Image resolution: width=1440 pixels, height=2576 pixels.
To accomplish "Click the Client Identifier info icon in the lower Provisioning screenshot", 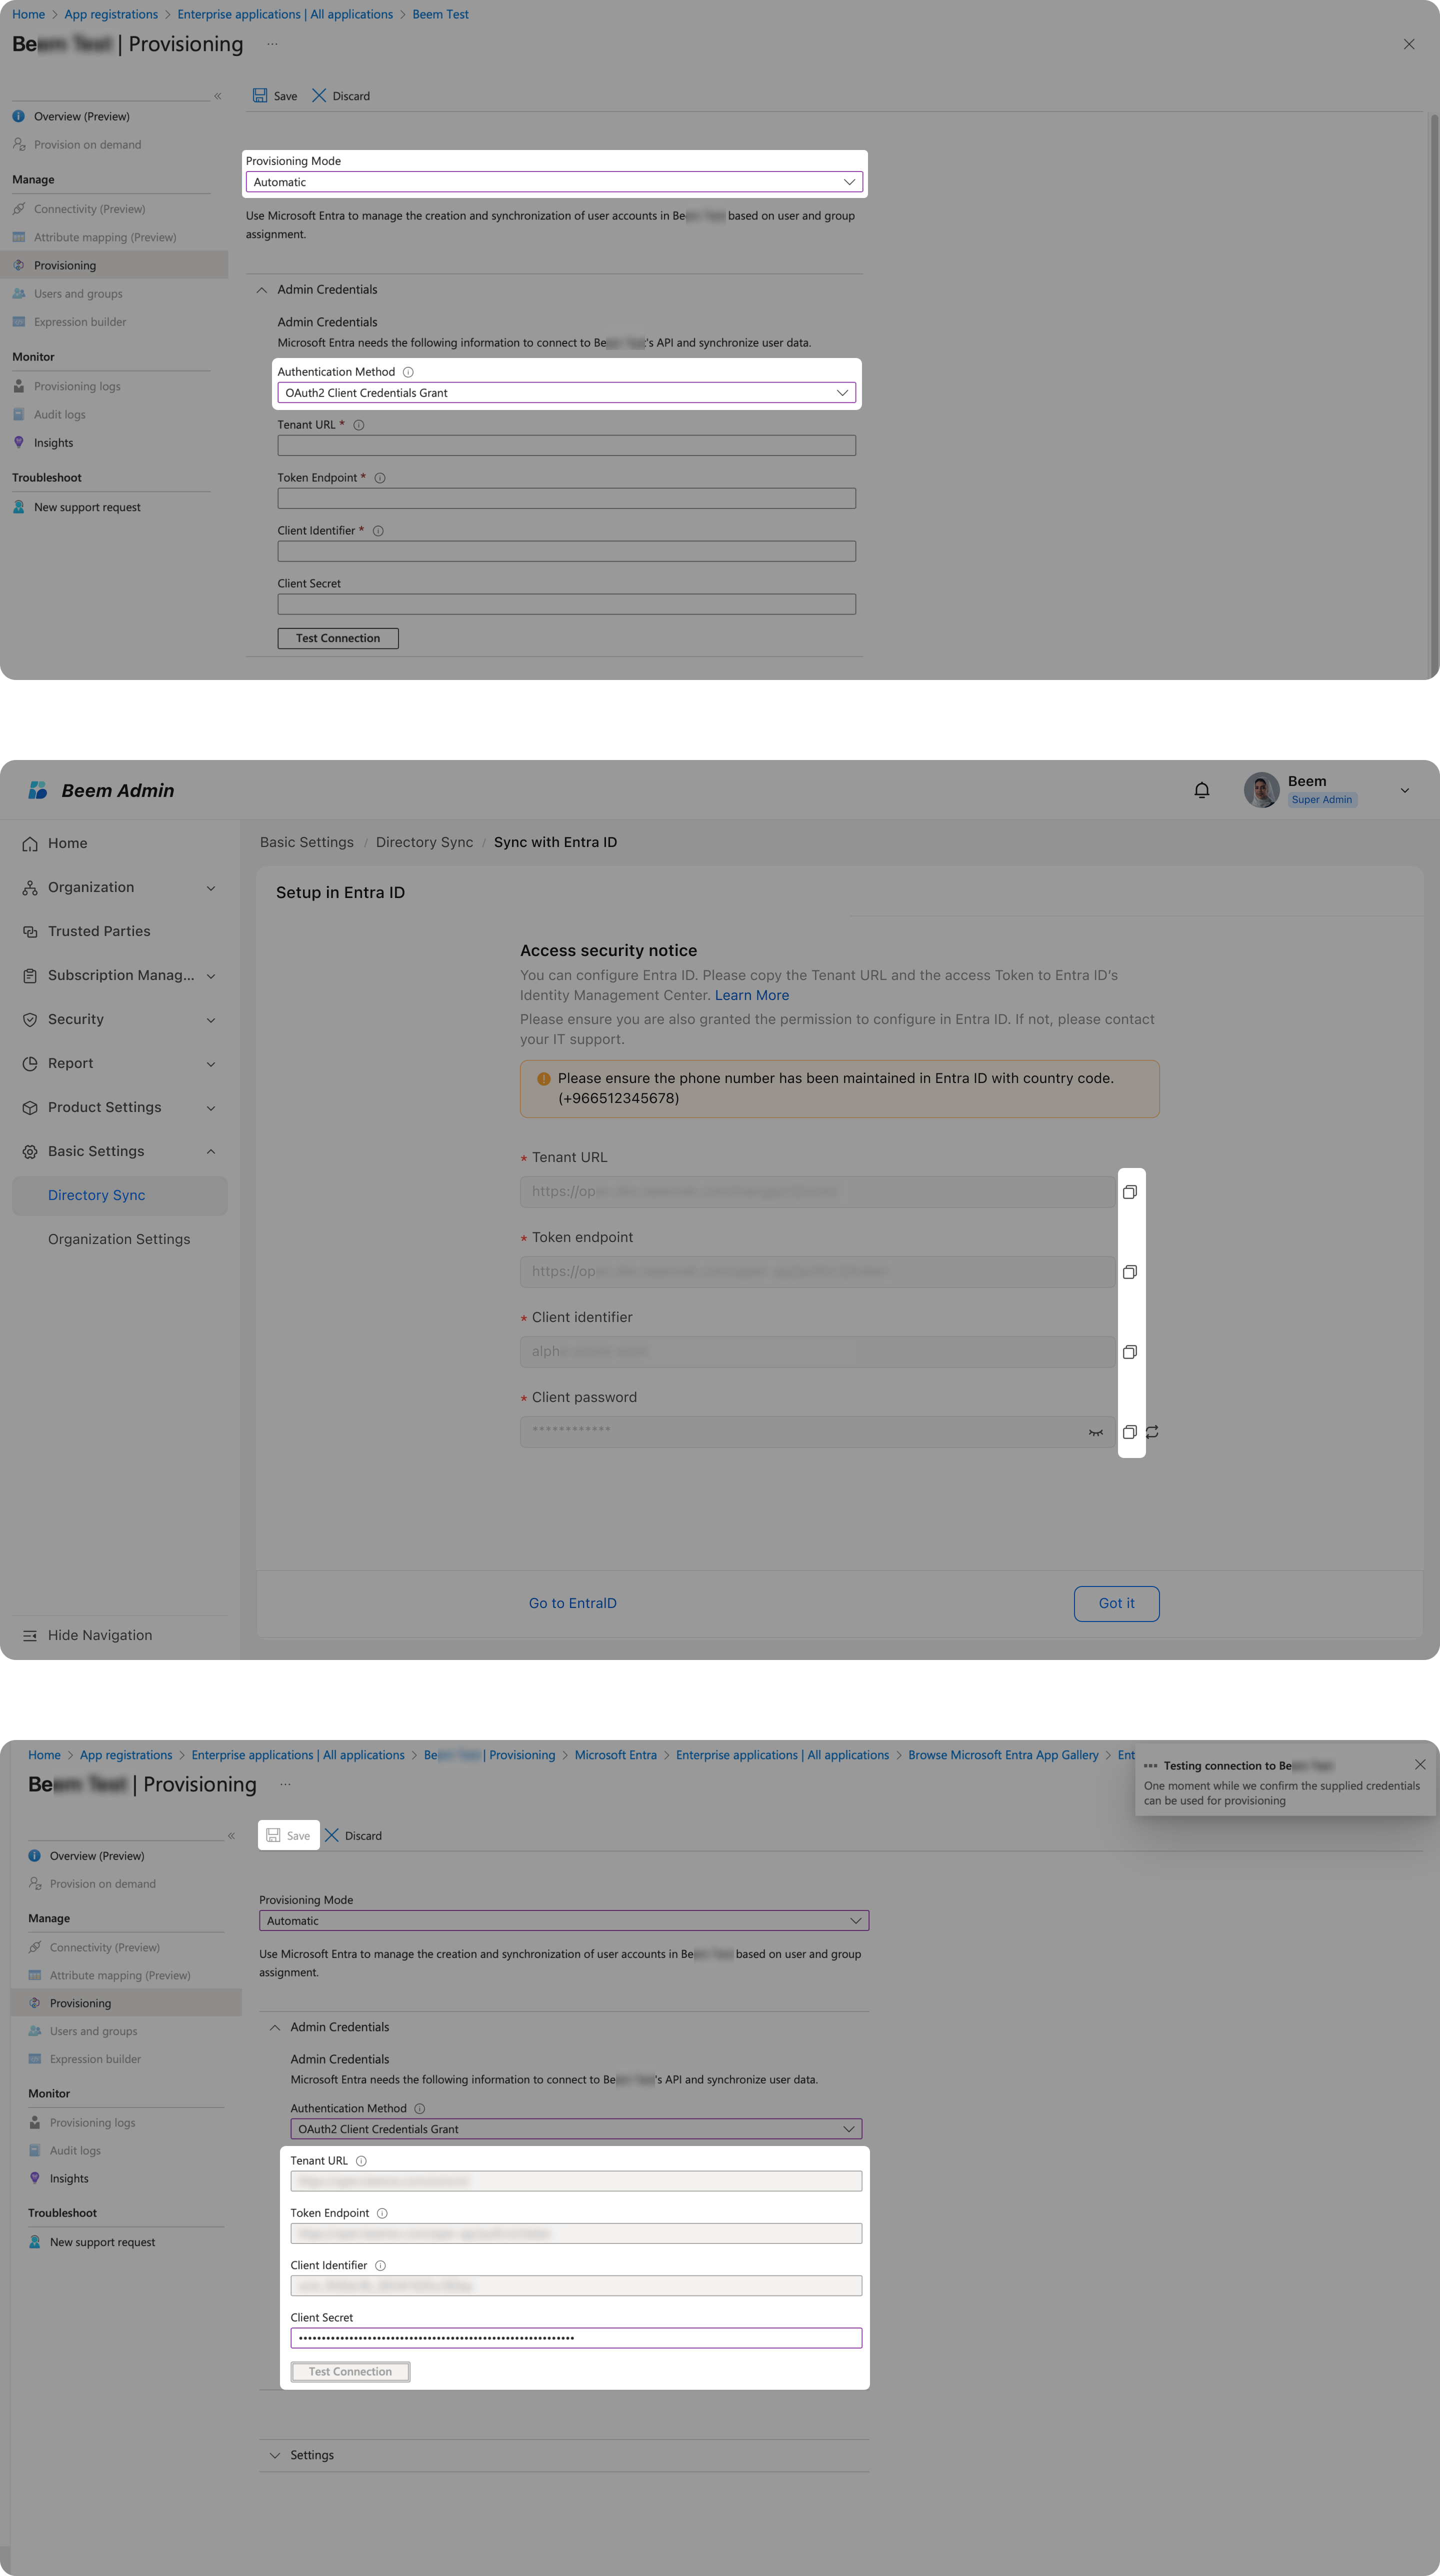I will click(380, 2265).
